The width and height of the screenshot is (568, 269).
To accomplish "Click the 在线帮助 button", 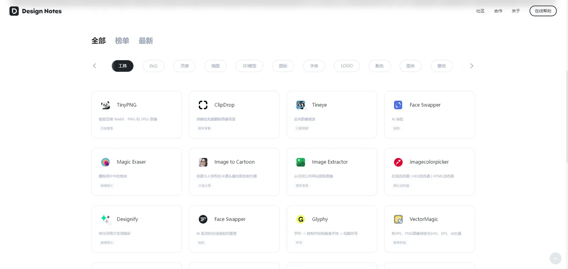I will coord(543,11).
